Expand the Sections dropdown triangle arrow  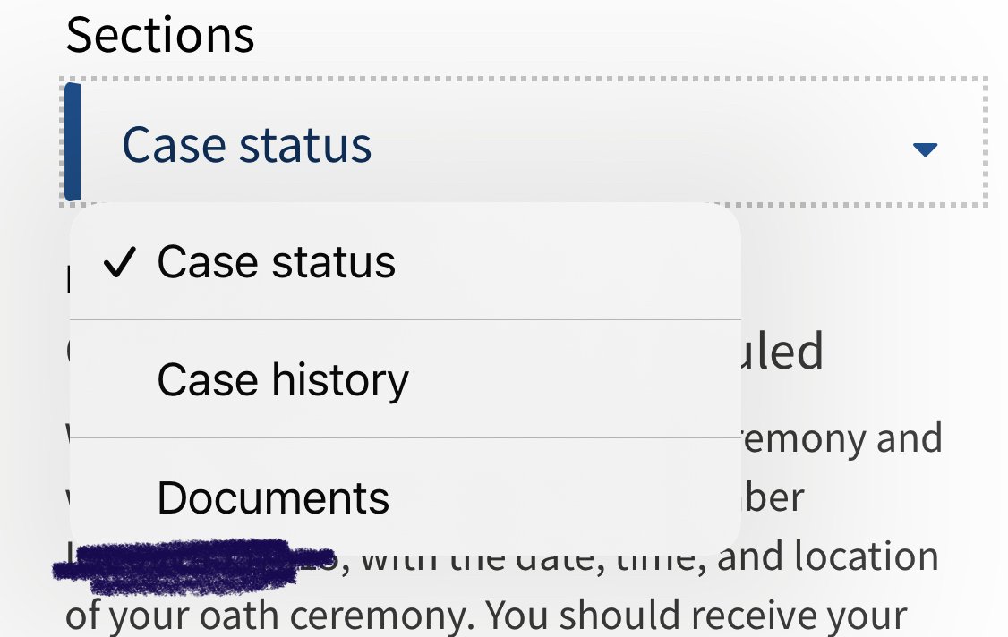(x=925, y=149)
